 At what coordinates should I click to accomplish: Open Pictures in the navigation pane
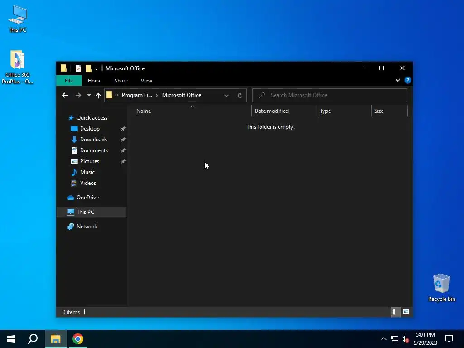point(90,161)
